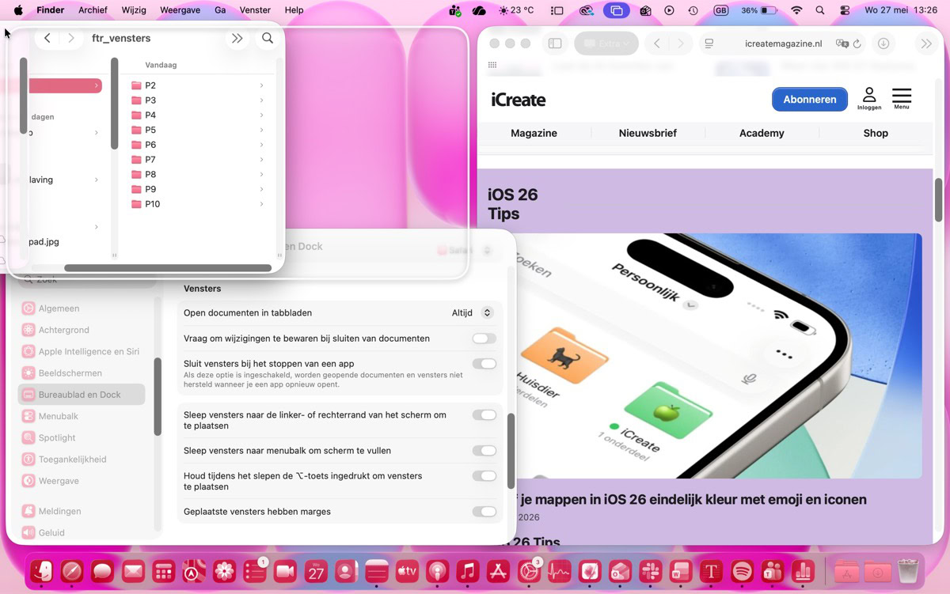950x594 pixels.
Task: Open the iCreate hamburger Menu
Action: [902, 99]
